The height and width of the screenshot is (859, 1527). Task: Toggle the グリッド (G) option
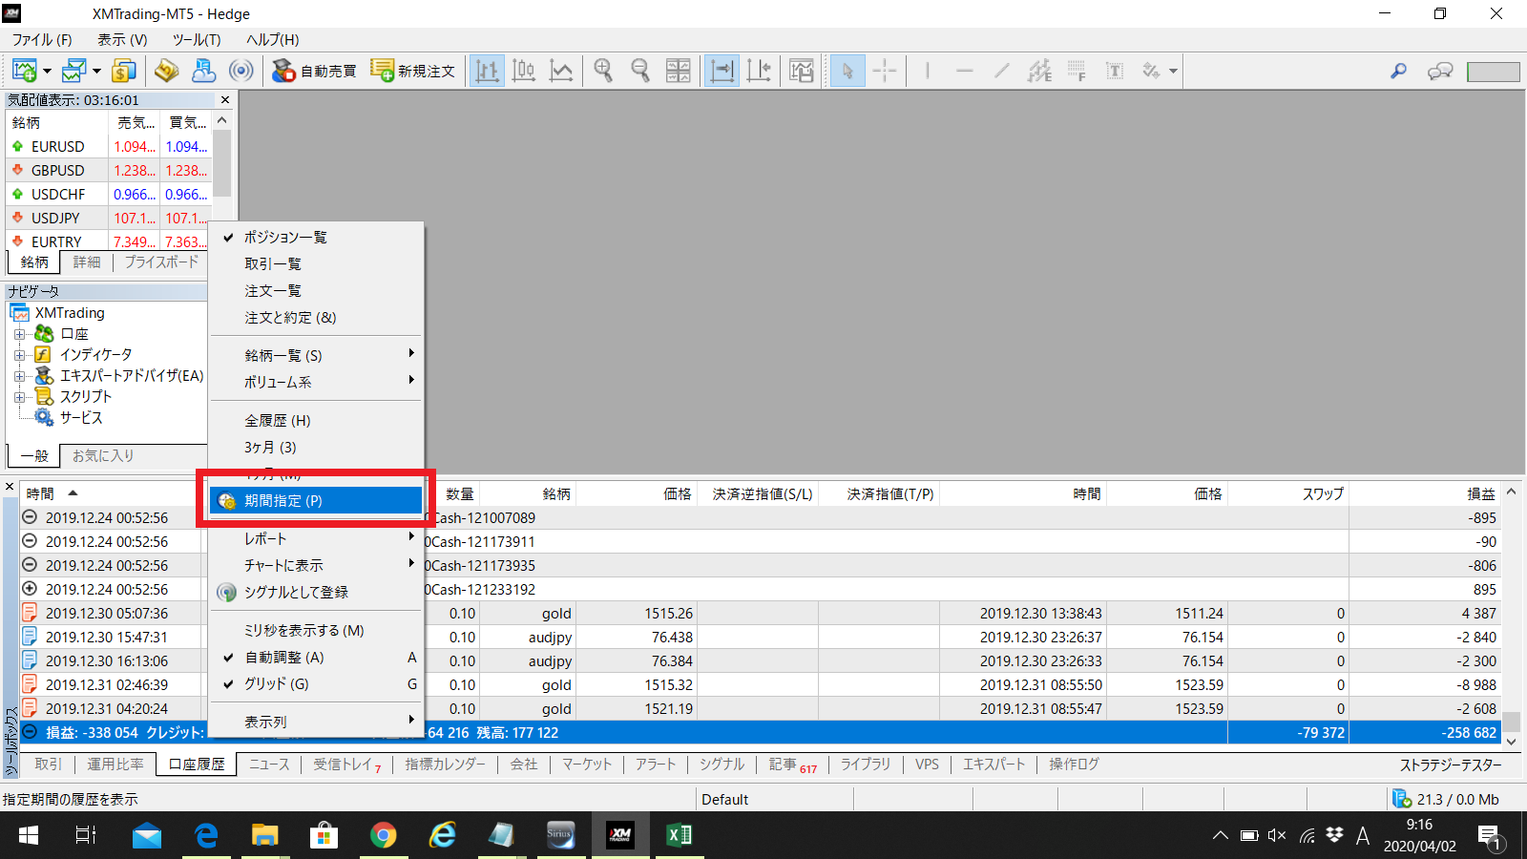click(x=277, y=684)
